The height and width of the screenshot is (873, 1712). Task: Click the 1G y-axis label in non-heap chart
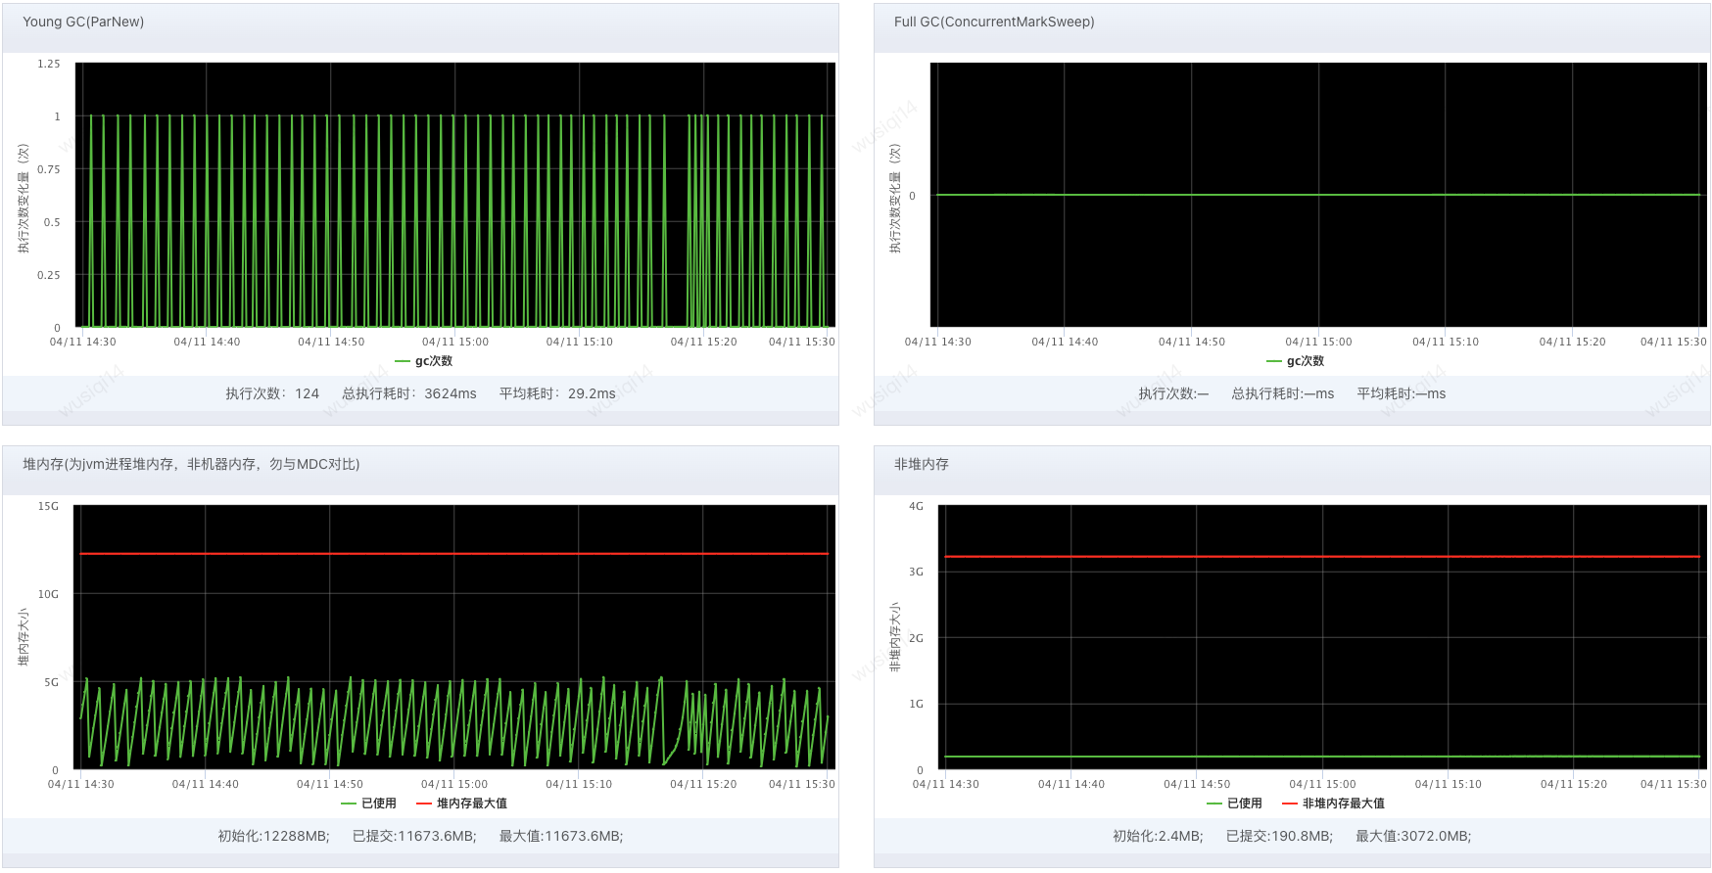[x=916, y=704]
